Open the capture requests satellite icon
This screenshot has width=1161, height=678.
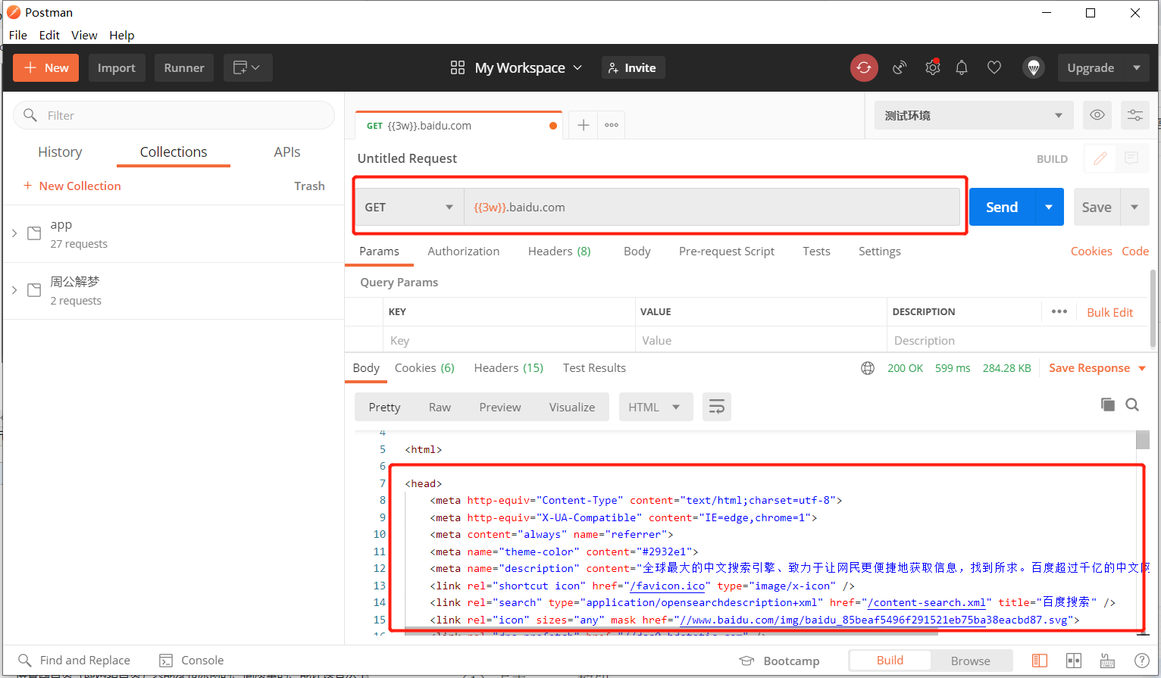coord(900,67)
